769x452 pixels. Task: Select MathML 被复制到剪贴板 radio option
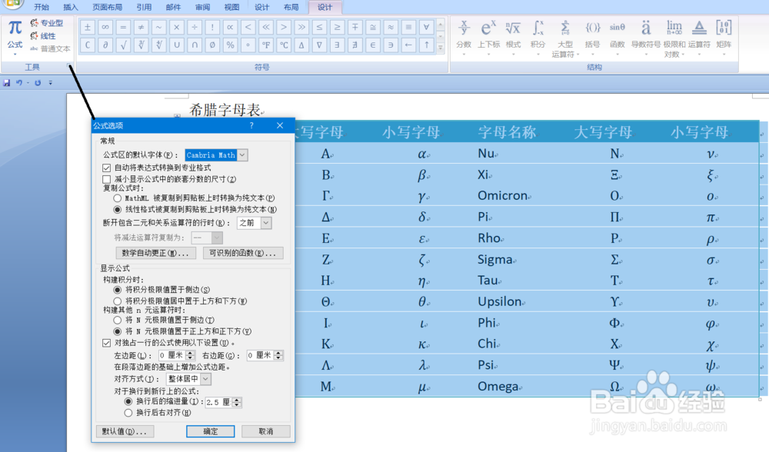tap(117, 198)
